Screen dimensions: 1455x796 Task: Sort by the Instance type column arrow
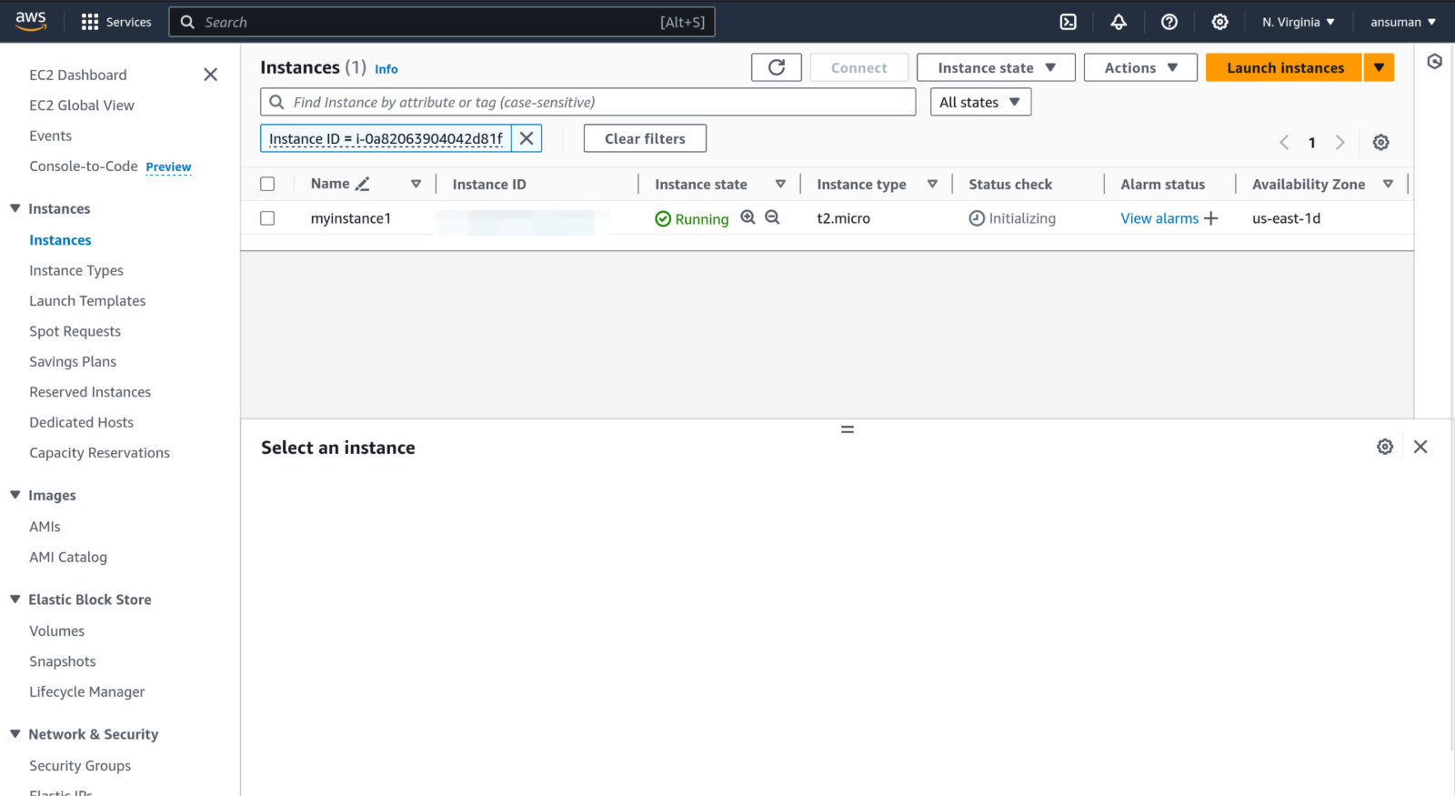(x=932, y=184)
